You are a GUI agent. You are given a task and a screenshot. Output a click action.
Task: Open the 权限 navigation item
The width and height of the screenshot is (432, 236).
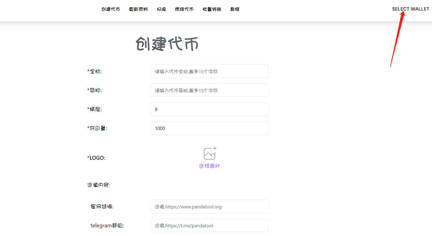pyautogui.click(x=161, y=9)
